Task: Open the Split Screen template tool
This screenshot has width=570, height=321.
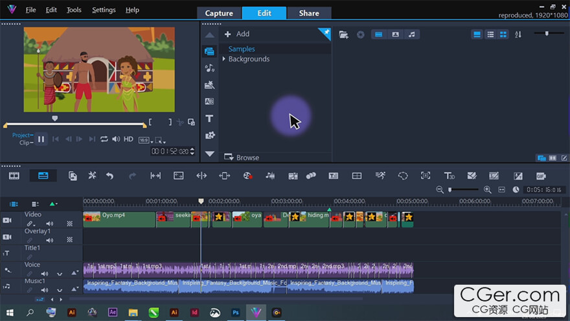Action: point(357,176)
